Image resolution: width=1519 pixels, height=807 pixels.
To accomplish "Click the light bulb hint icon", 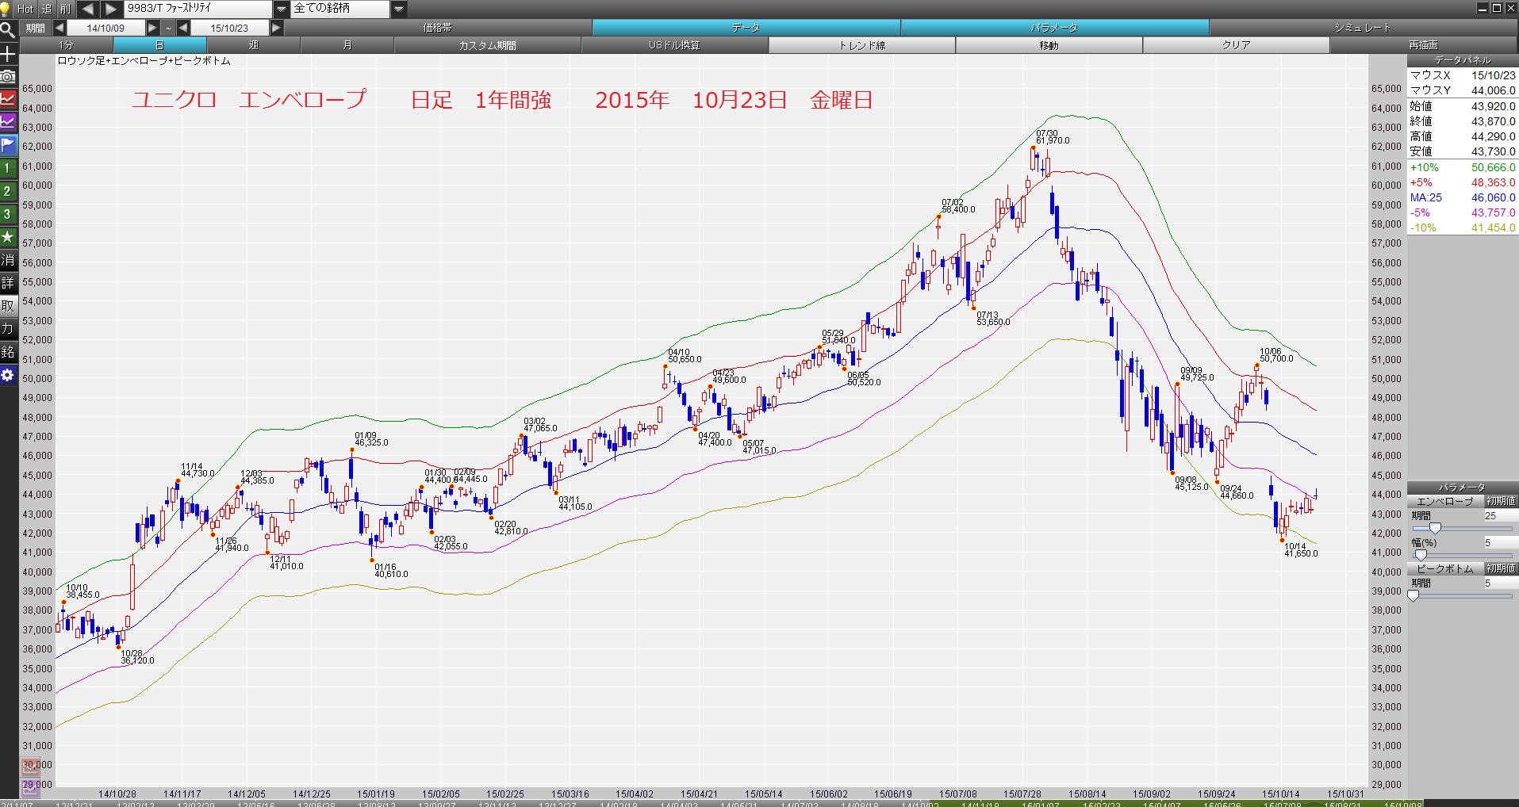I will [6, 9].
